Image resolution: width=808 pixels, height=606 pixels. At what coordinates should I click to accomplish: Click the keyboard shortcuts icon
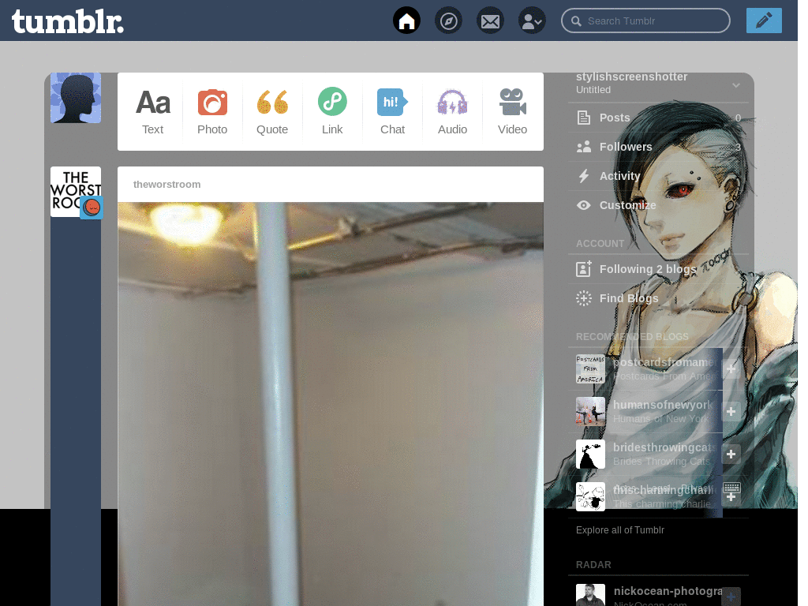(x=731, y=487)
